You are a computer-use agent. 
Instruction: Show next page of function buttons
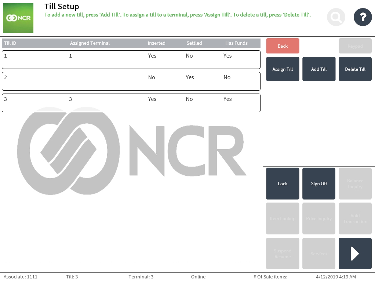coord(355,253)
